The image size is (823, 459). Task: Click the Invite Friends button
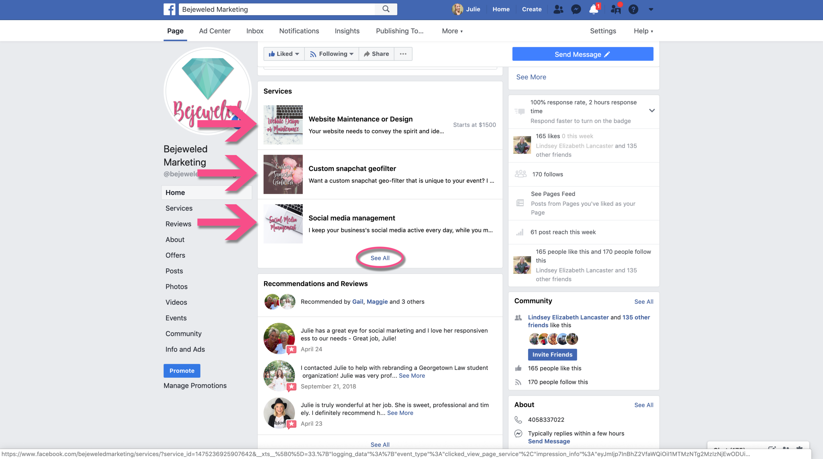552,355
